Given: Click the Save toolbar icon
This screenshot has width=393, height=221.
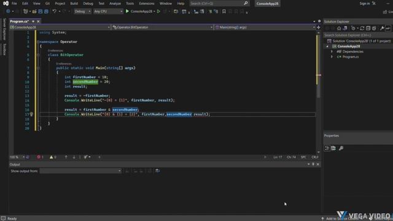Looking at the screenshot, I should point(41,11).
